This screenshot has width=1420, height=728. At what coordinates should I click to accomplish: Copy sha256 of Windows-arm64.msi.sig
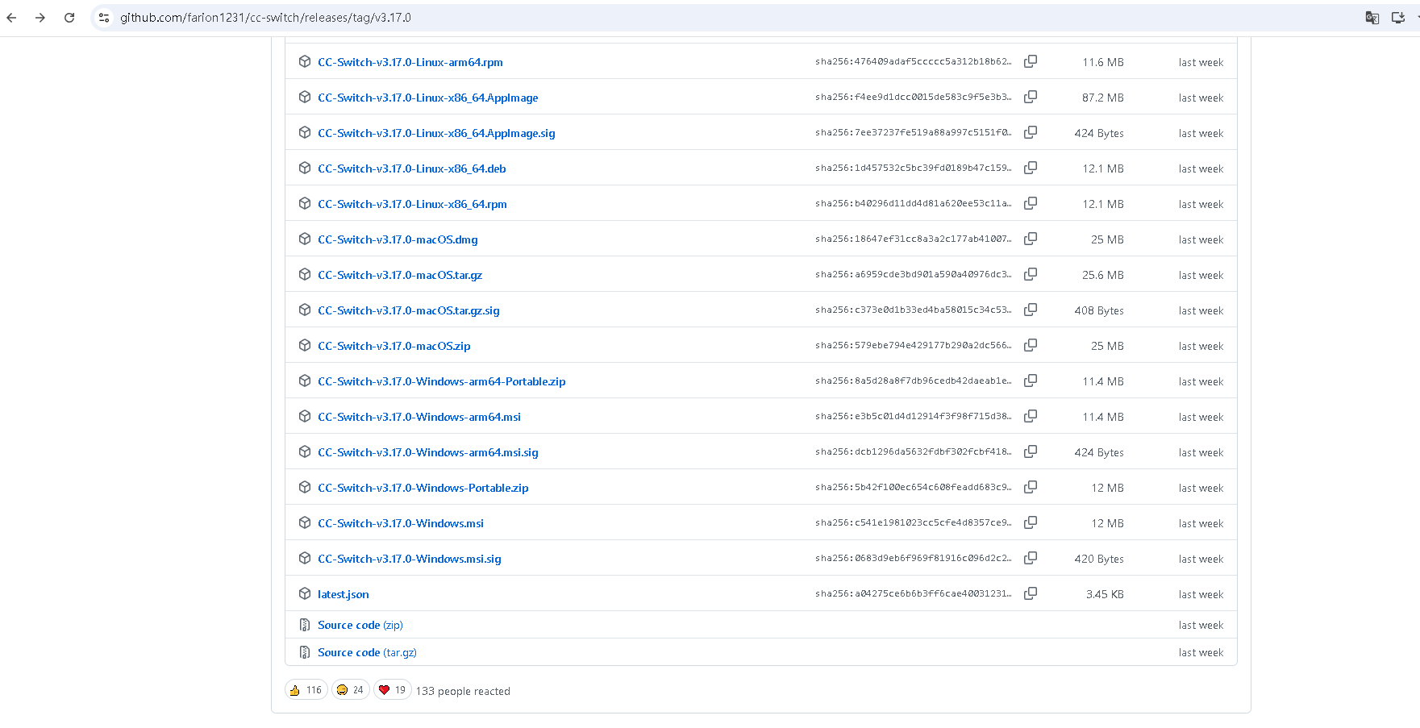1031,451
